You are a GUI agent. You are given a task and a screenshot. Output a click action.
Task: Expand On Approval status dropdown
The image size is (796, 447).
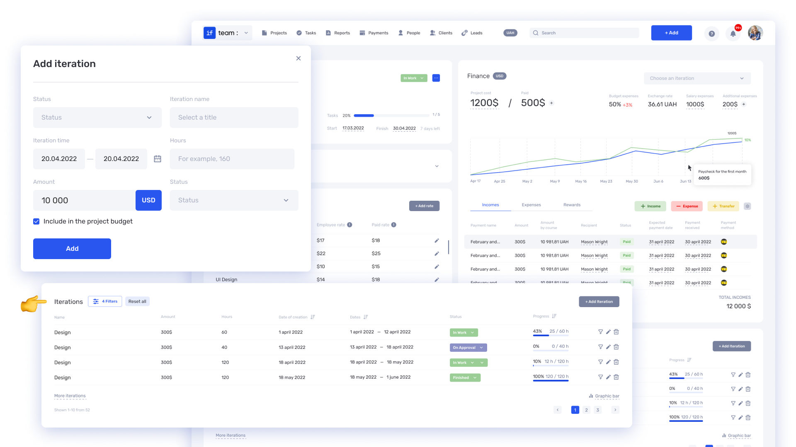click(481, 348)
